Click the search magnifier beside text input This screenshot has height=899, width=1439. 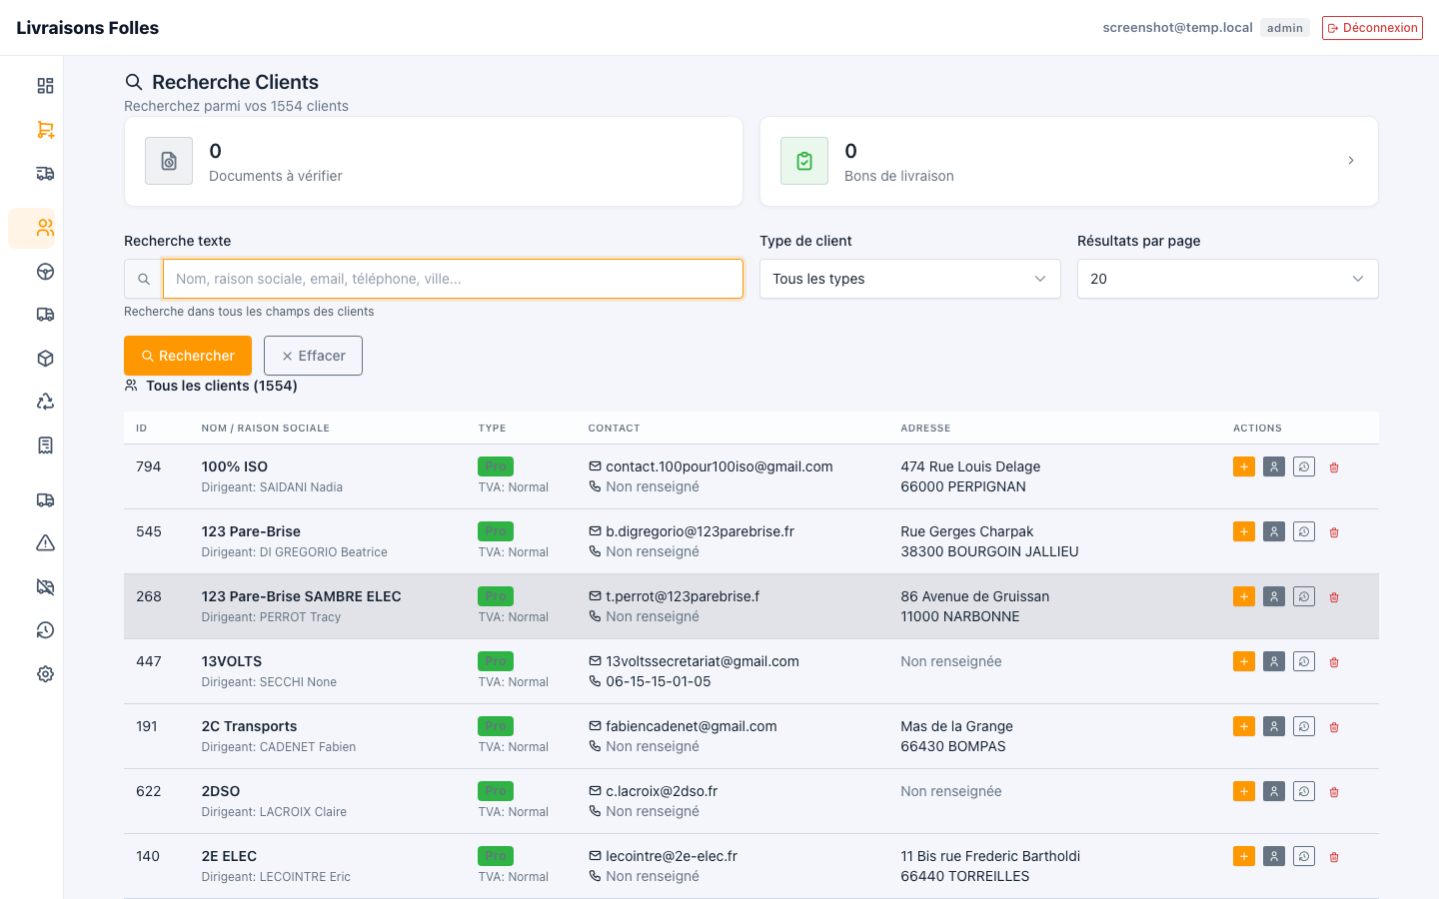pos(144,279)
